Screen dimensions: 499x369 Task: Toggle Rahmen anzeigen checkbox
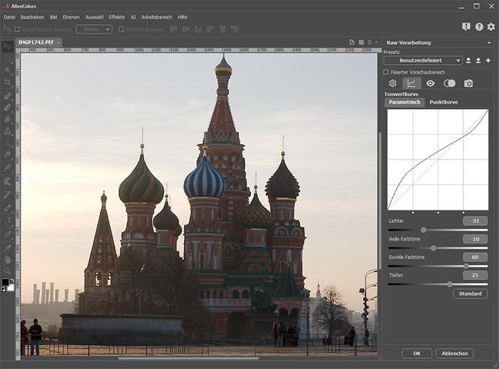point(121,29)
